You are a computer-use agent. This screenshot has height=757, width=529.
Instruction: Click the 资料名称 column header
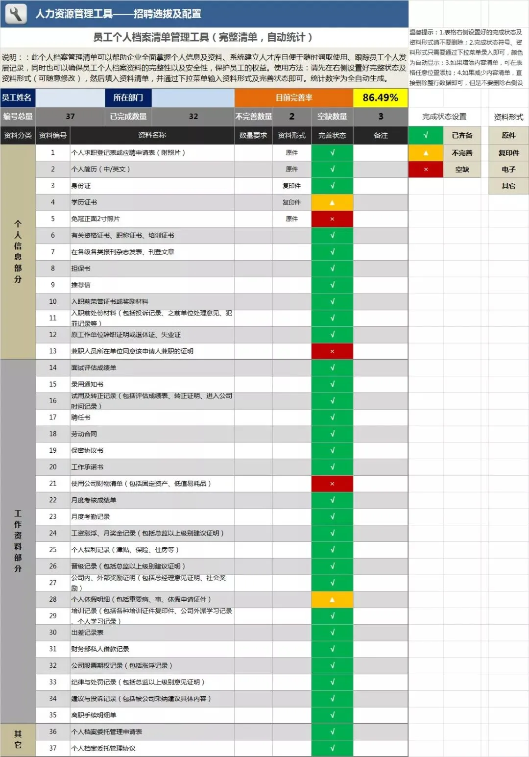tap(152, 135)
